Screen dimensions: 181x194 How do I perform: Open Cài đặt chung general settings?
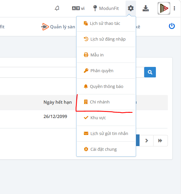click(x=106, y=149)
